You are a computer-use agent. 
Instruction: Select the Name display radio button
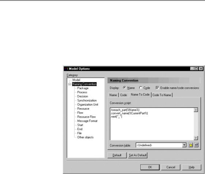125,88
